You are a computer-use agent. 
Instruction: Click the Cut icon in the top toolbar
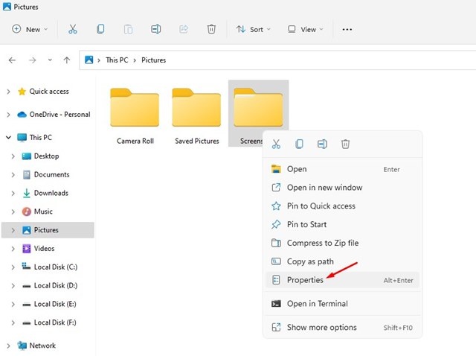click(73, 29)
